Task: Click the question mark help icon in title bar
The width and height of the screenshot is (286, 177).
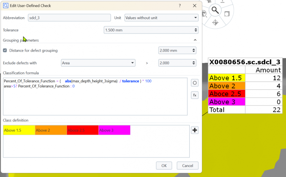Action: pos(180,6)
